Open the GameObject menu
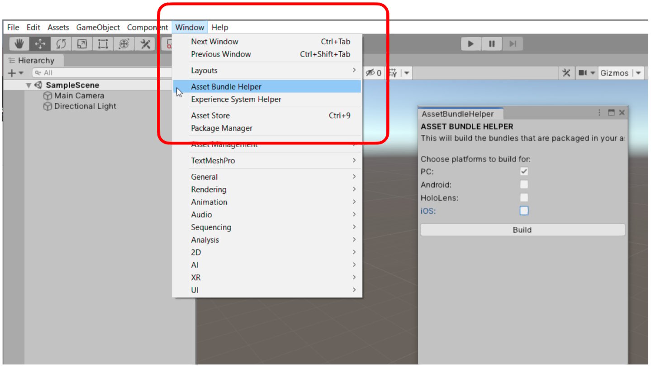Image resolution: width=651 pixels, height=369 pixels. click(98, 27)
